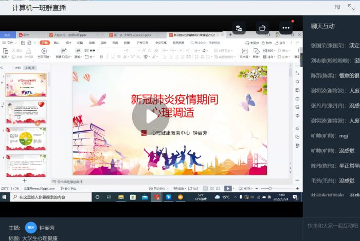The image size is (360, 241).
Task: Select the Slides thumbnail pane toggle
Action: click(30, 68)
